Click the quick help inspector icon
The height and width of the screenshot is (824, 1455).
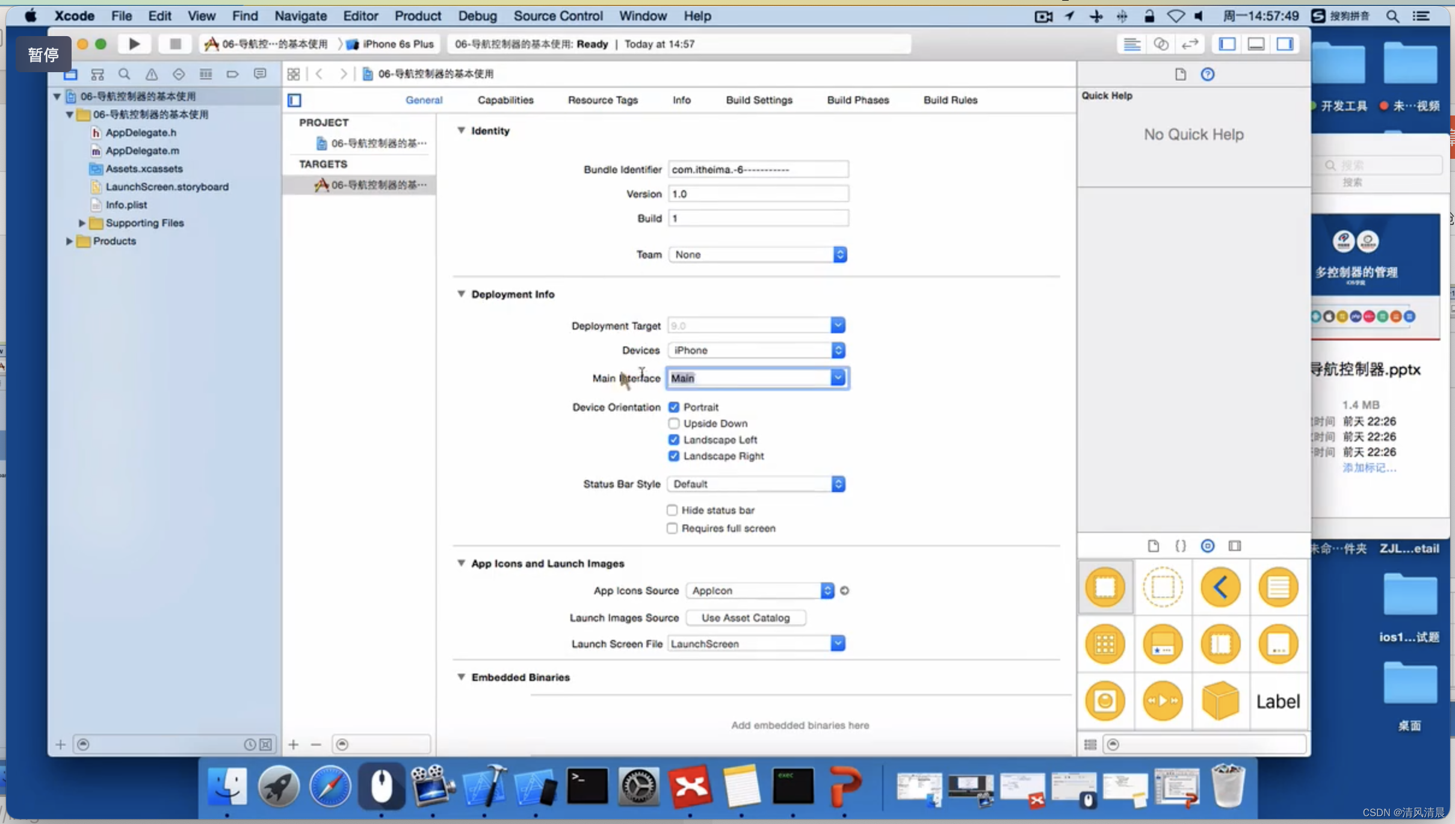click(1207, 73)
